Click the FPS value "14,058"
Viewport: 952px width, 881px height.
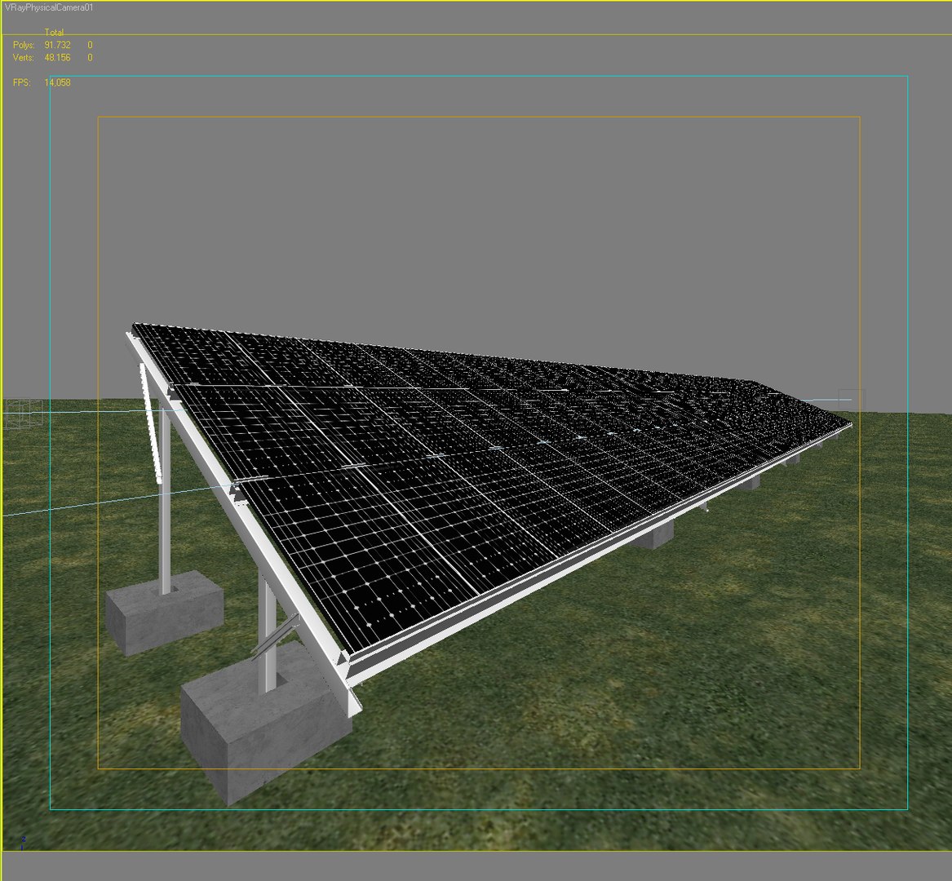click(x=58, y=82)
